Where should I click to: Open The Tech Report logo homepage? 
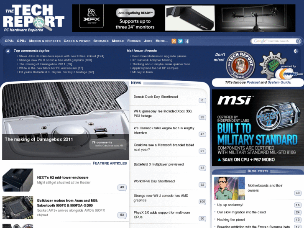click(33, 18)
